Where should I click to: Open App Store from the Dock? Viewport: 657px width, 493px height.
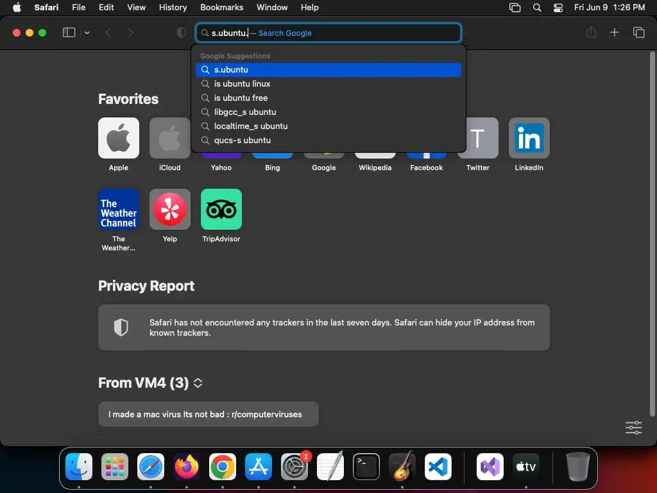[259, 467]
